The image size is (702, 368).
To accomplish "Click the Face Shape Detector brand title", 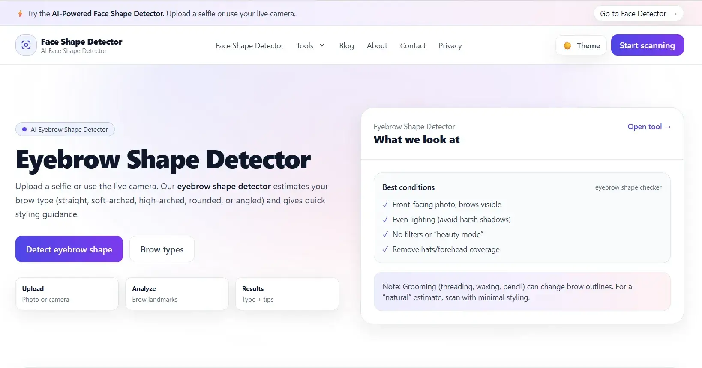I will pyautogui.click(x=81, y=42).
